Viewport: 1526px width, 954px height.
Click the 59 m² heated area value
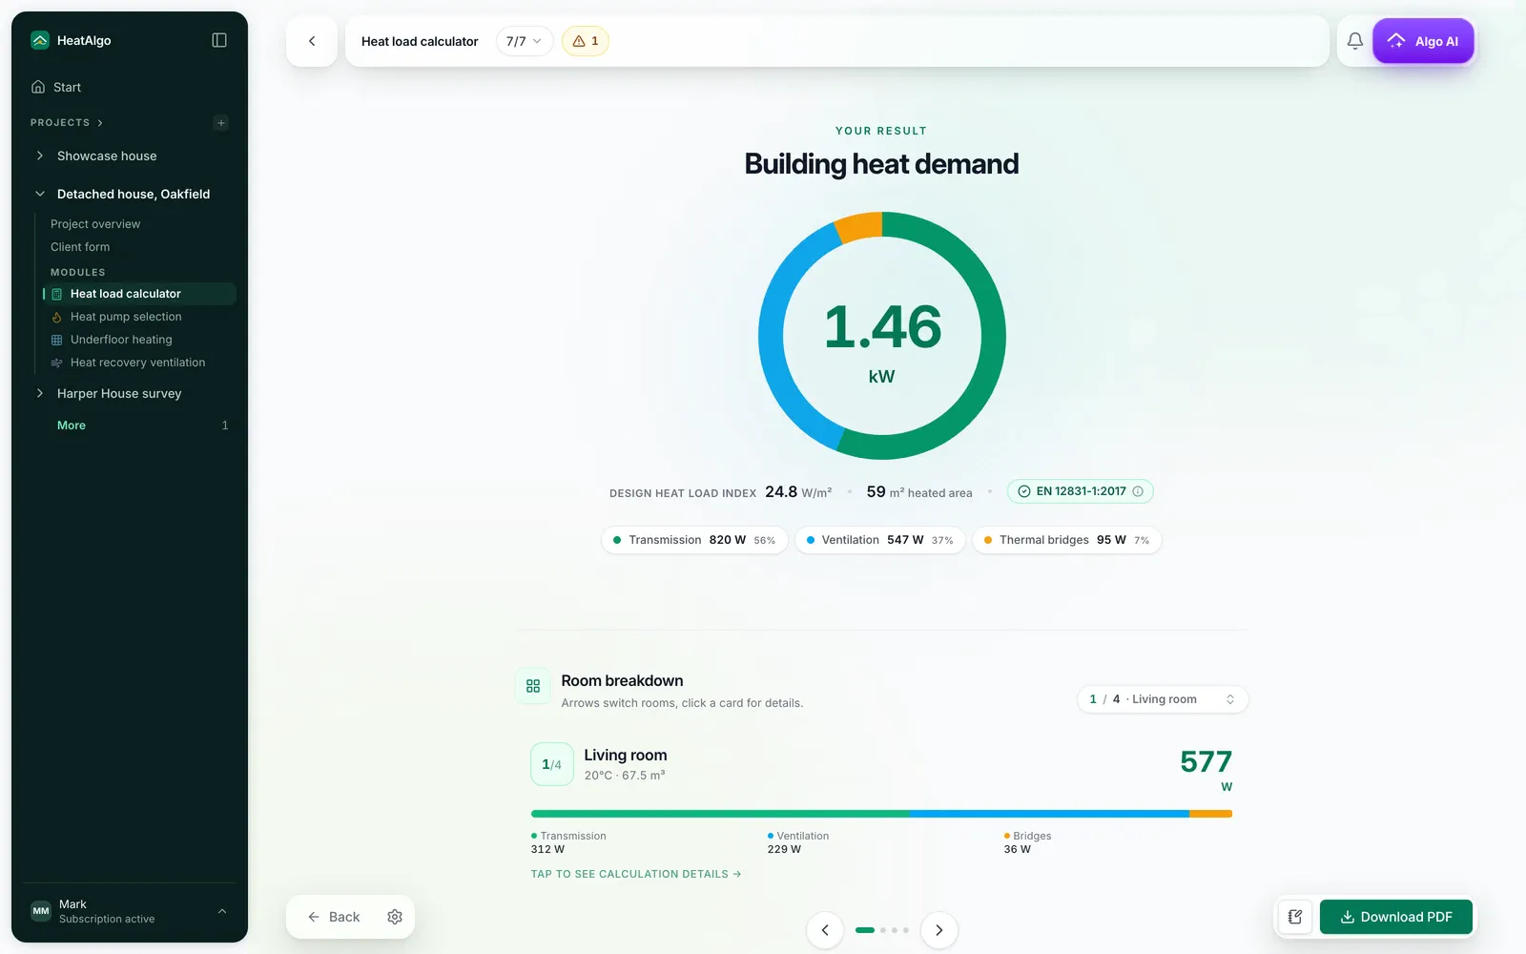tap(919, 492)
